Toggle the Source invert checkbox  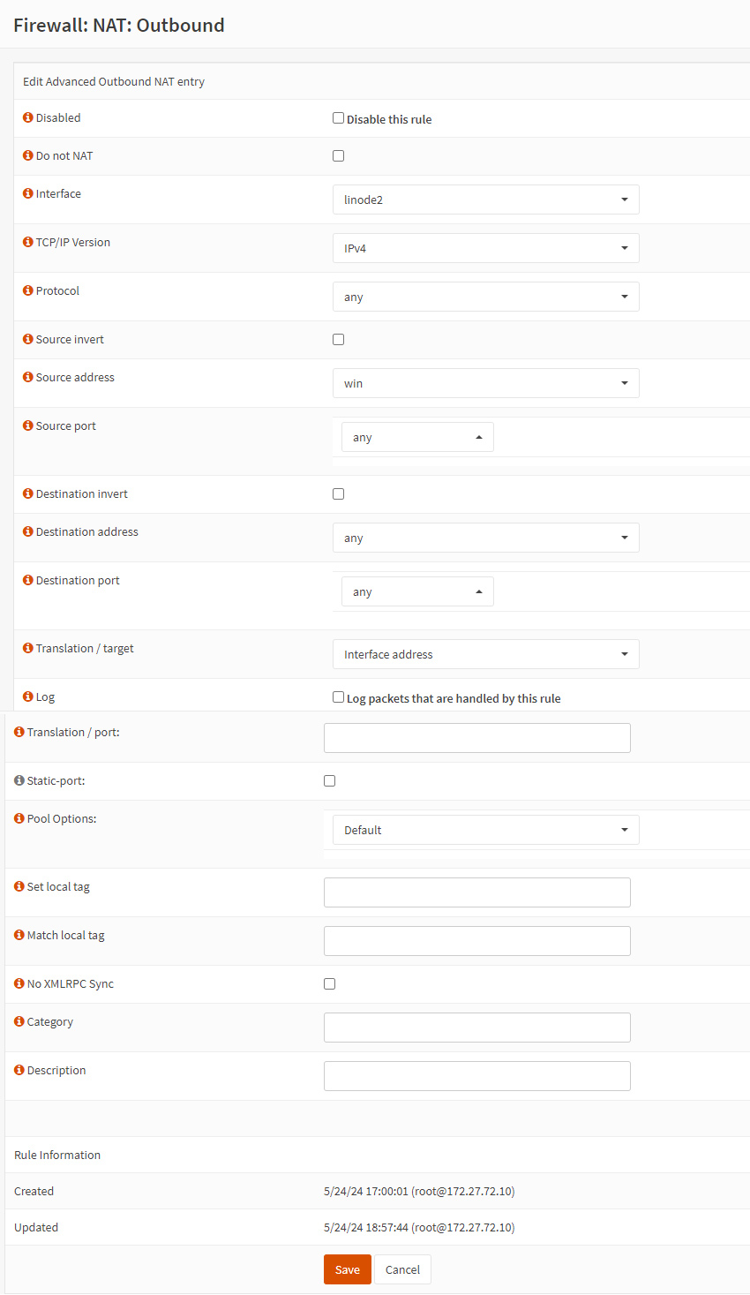338,339
